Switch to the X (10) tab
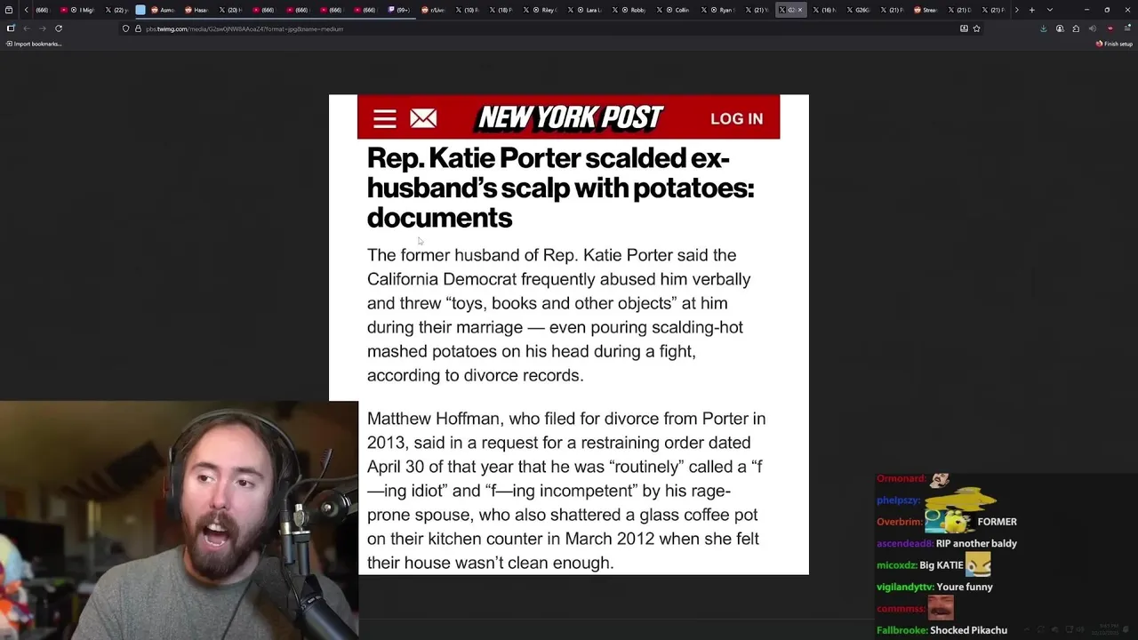The image size is (1138, 640). pyautogui.click(x=467, y=10)
